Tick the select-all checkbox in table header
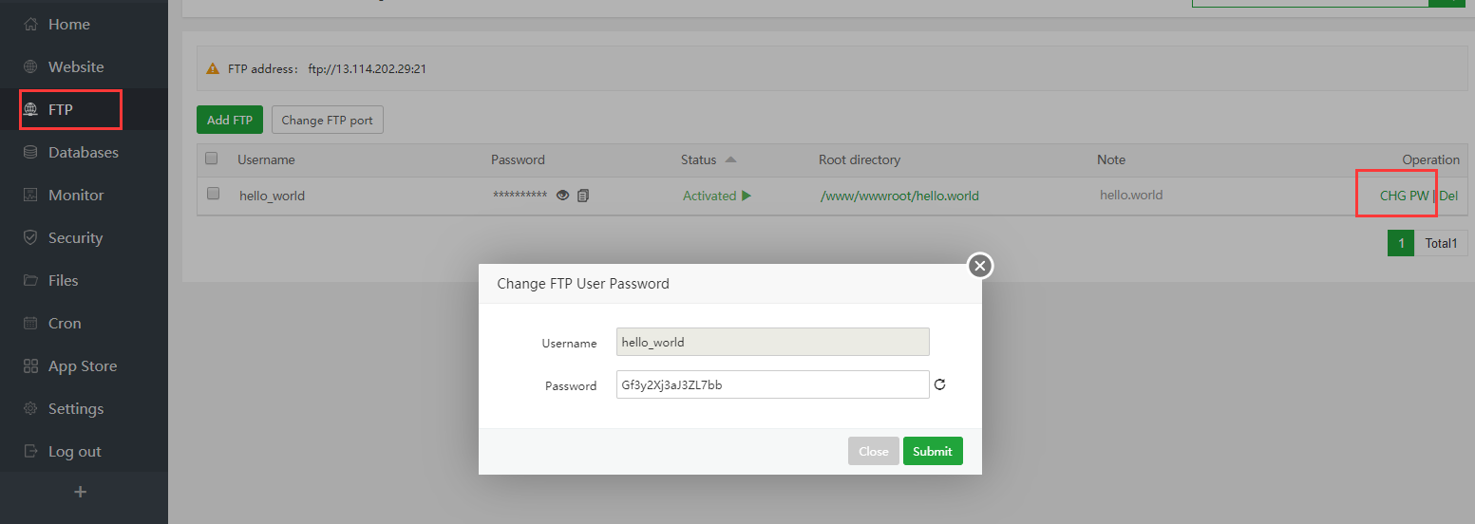Image resolution: width=1475 pixels, height=524 pixels. [x=212, y=159]
